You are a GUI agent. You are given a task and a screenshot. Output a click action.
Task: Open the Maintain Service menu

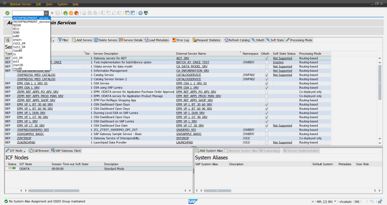tap(21, 4)
